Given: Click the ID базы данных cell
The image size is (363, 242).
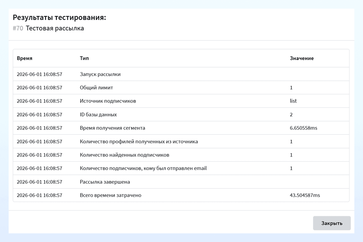Looking at the screenshot, I should (98, 115).
